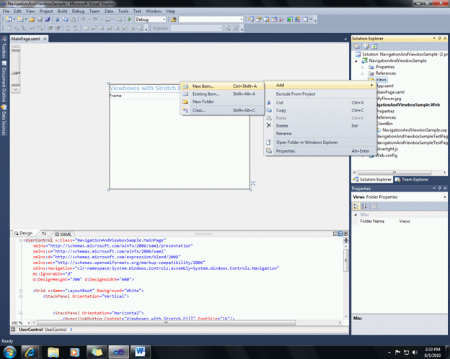
Task: Click the Word icon in the taskbar
Action: pyautogui.click(x=139, y=352)
